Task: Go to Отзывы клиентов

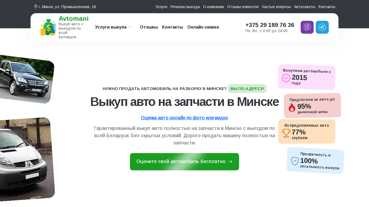Action: (243, 7)
